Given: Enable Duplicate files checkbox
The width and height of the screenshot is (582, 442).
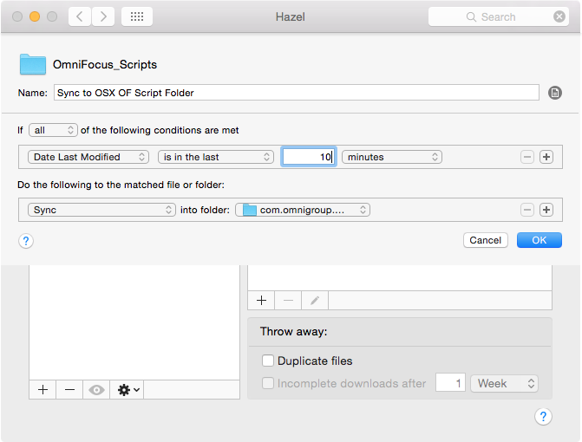Looking at the screenshot, I should tap(268, 361).
